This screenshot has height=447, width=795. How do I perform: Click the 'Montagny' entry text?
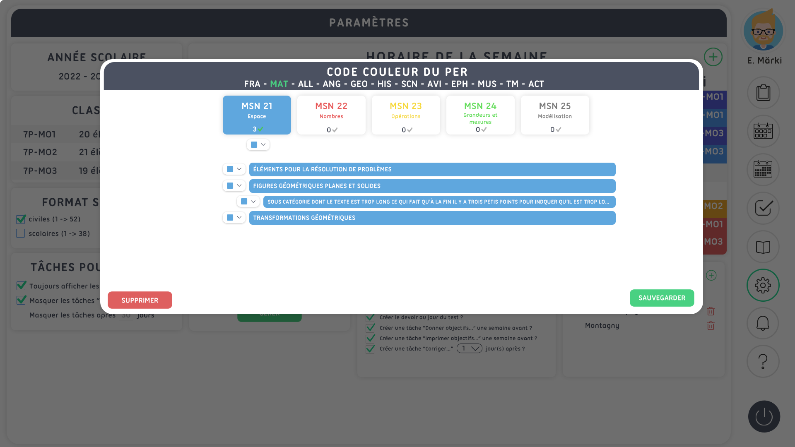pos(602,326)
